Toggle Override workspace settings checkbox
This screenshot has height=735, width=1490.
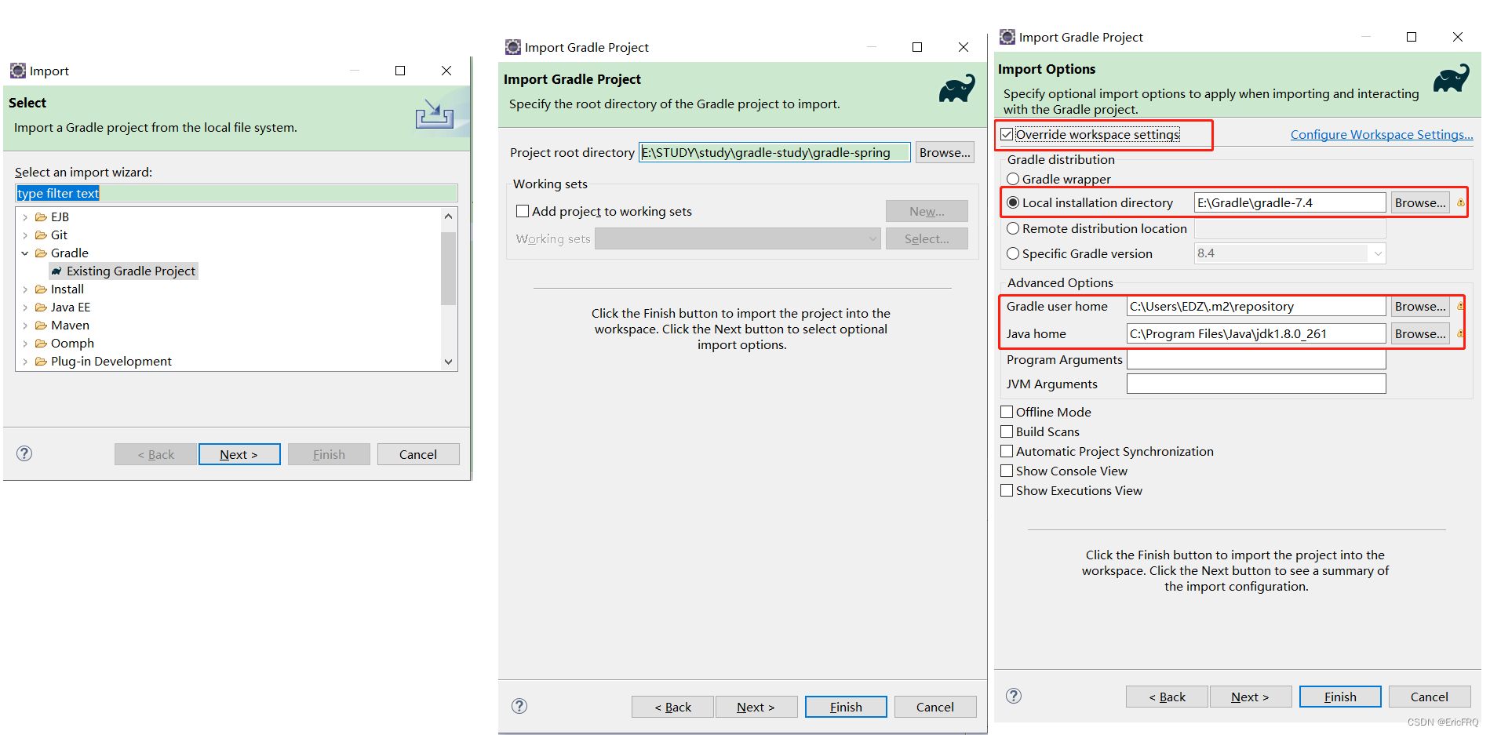(1007, 134)
